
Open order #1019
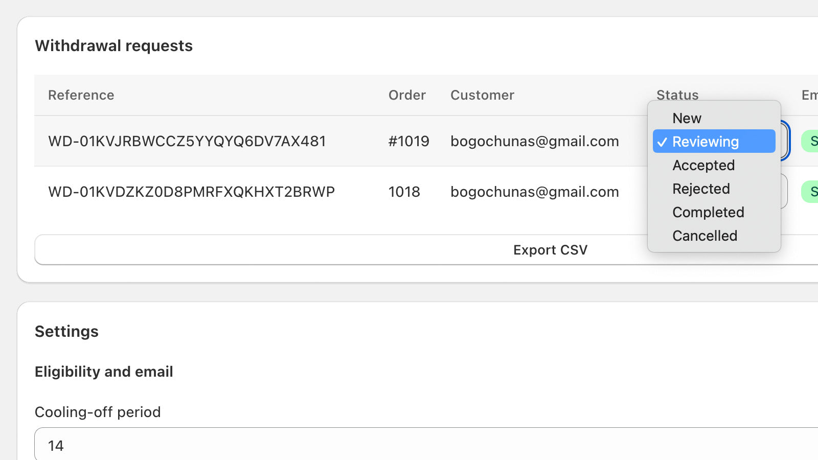coord(408,141)
